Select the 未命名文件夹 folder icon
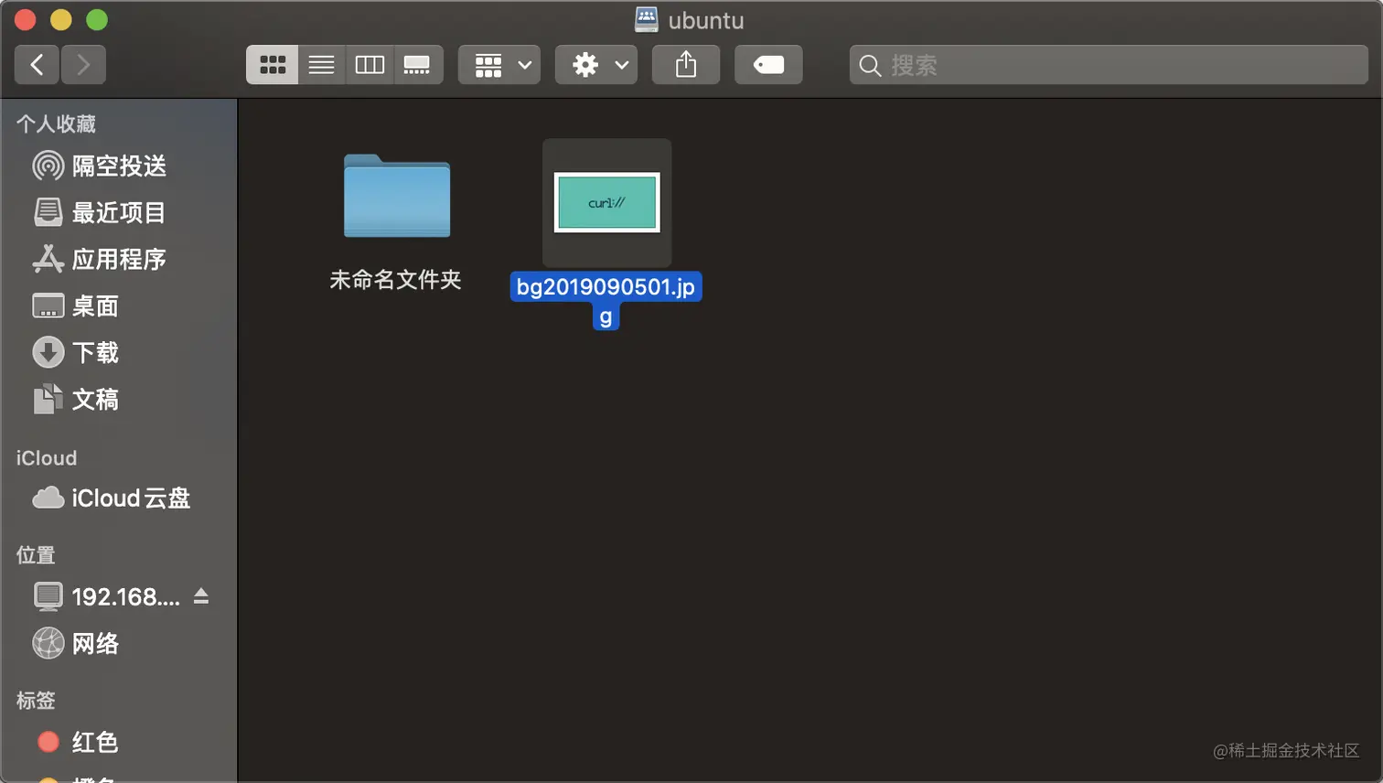The height and width of the screenshot is (783, 1383). pyautogui.click(x=396, y=196)
